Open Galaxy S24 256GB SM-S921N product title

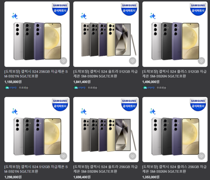point(36,74)
